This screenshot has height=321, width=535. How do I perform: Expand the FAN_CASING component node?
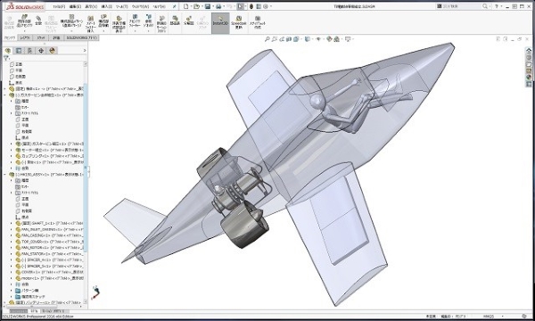point(12,235)
